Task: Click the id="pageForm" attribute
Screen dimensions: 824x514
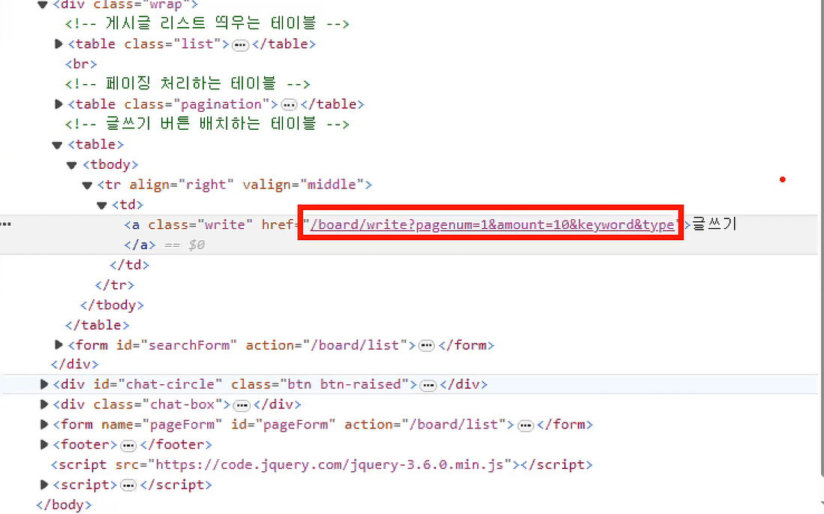Action: click(x=283, y=424)
